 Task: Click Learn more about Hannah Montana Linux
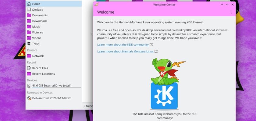pos(125,51)
